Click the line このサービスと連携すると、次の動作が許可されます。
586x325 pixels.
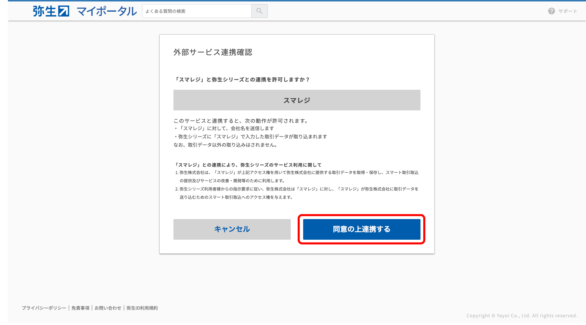(x=241, y=121)
